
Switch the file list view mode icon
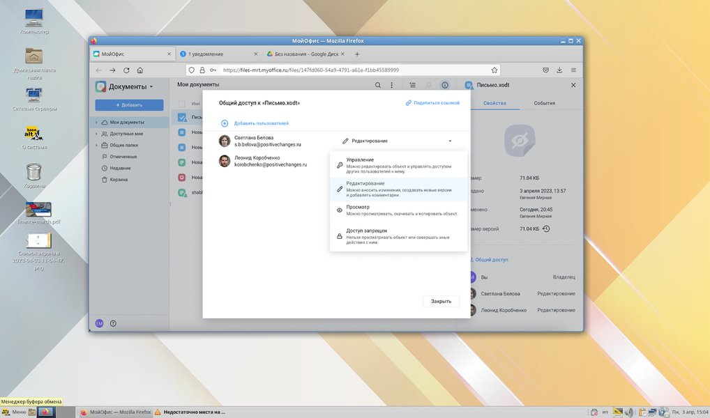pos(412,85)
